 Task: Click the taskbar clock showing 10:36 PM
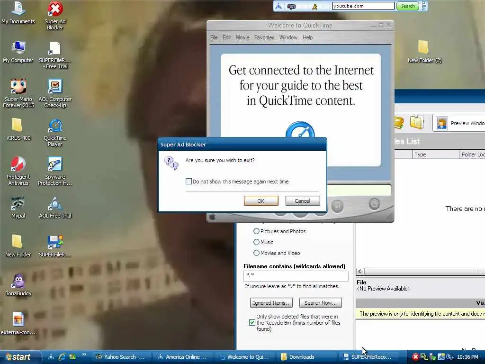coord(467,357)
